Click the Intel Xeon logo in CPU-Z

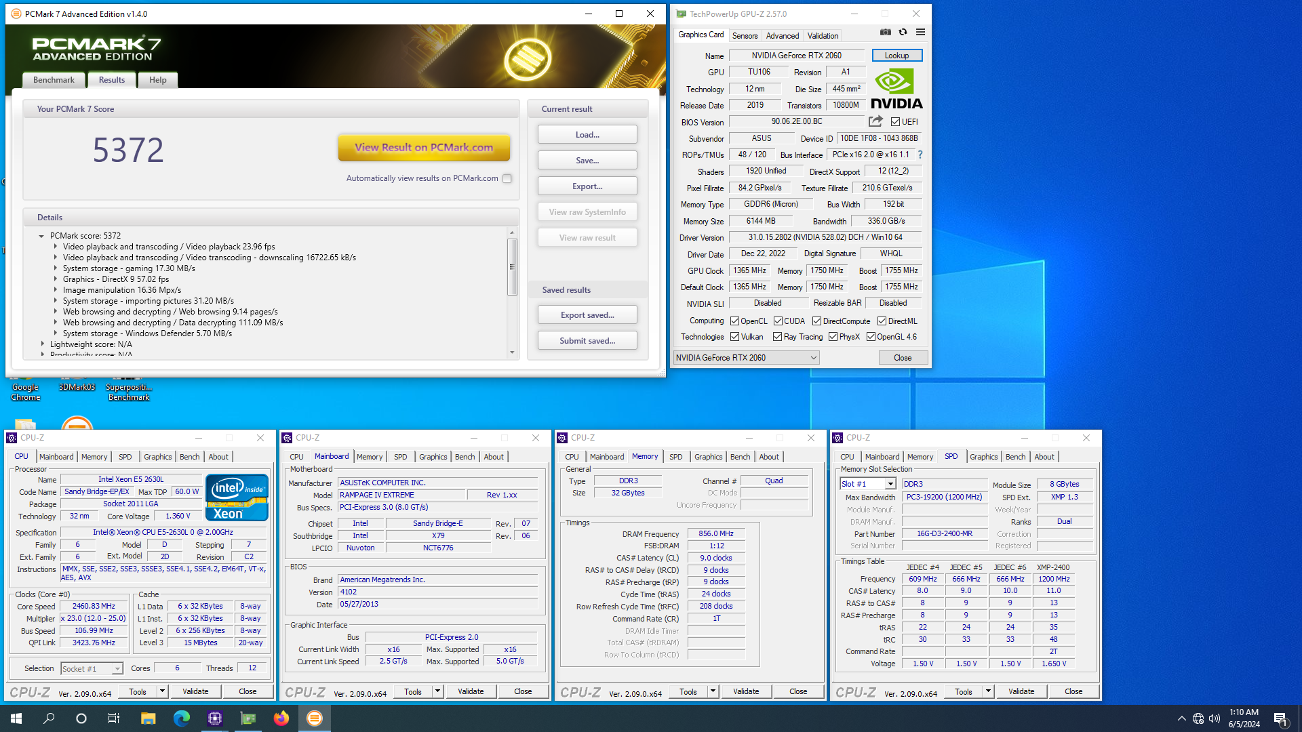[237, 497]
